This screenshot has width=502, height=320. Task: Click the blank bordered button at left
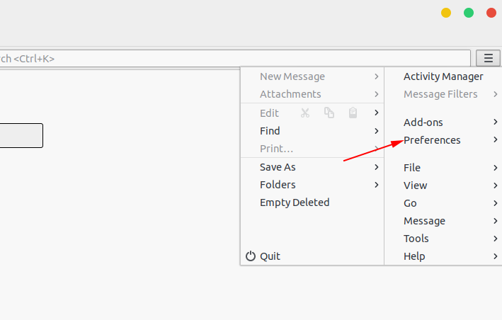(x=21, y=135)
